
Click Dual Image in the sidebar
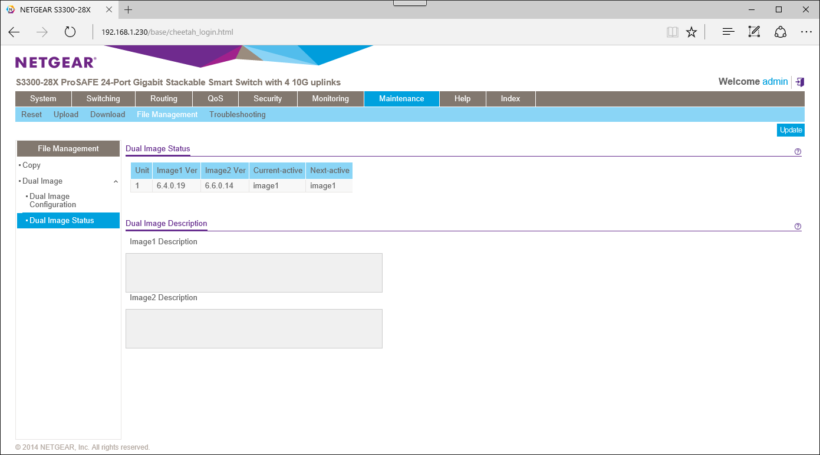(x=42, y=181)
